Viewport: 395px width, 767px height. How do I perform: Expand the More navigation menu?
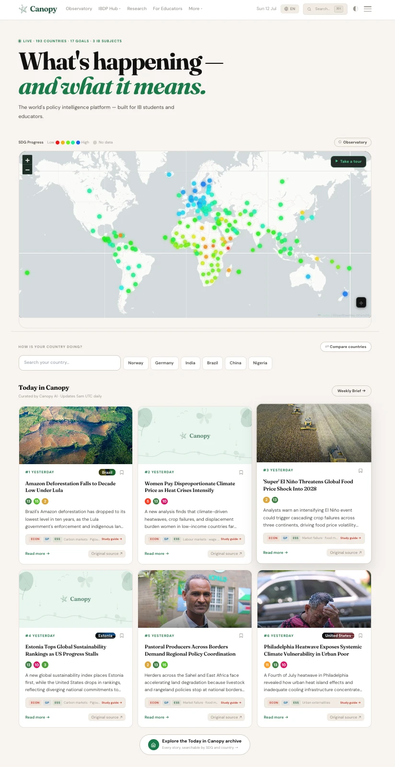(x=196, y=9)
